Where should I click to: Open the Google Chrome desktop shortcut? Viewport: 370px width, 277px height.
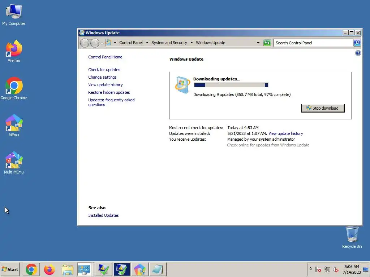click(x=14, y=88)
